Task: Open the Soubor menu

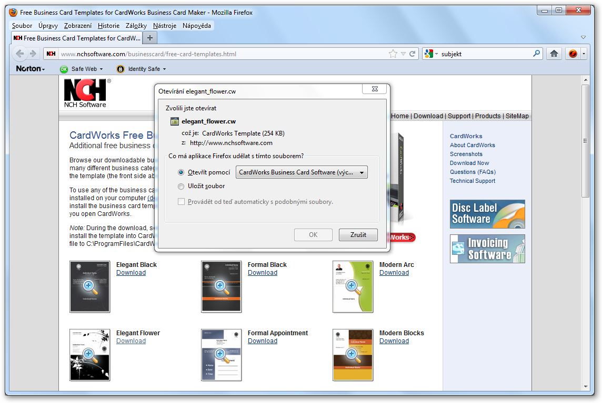Action: click(22, 26)
